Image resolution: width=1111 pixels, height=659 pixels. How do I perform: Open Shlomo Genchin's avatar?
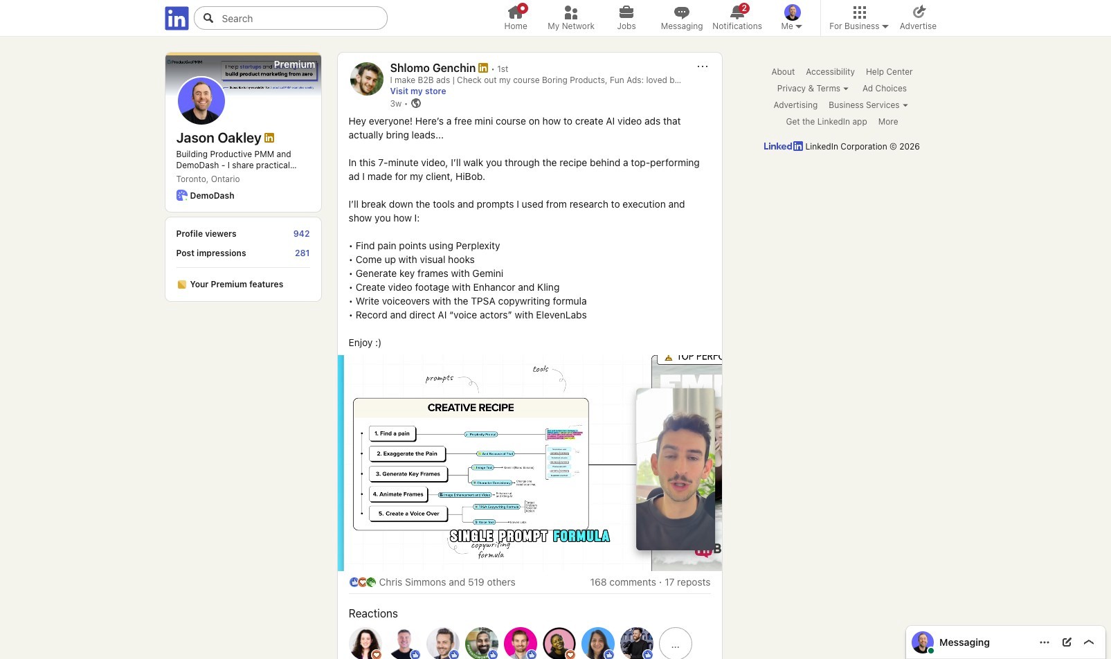pyautogui.click(x=367, y=79)
